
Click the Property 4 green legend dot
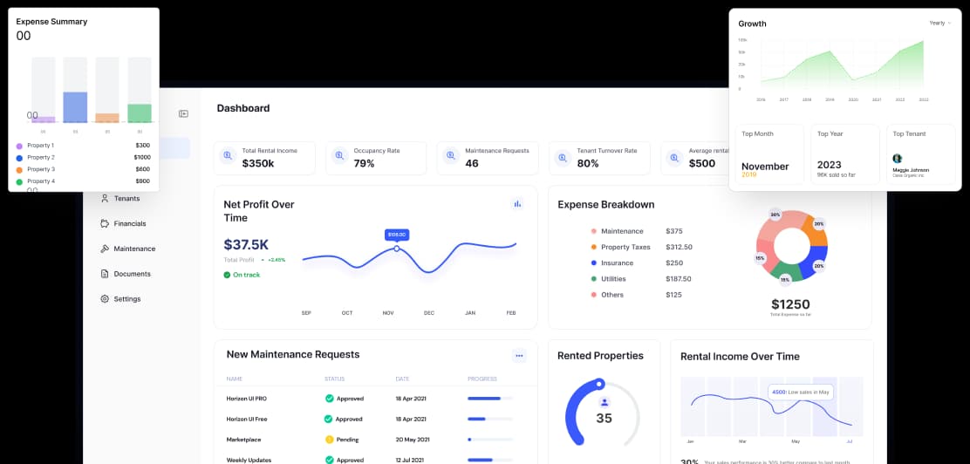click(x=19, y=182)
